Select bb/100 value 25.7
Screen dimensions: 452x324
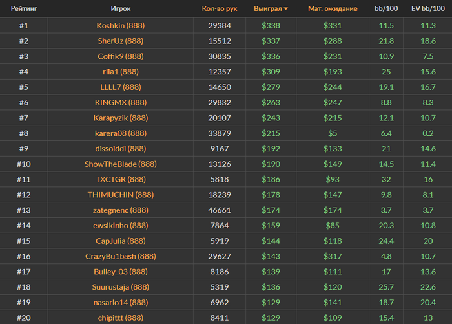[x=386, y=287]
